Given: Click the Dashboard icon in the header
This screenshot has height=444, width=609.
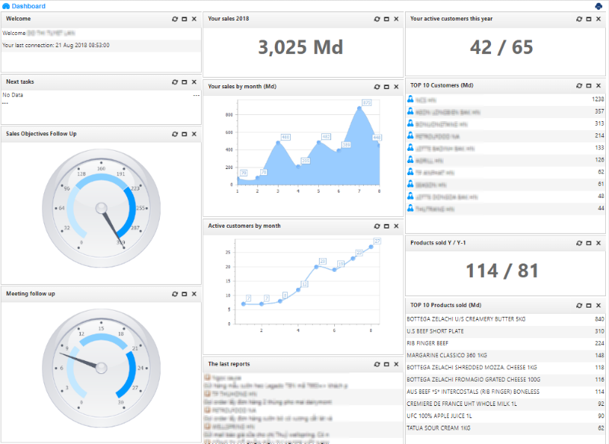Looking at the screenshot, I should 6,5.
